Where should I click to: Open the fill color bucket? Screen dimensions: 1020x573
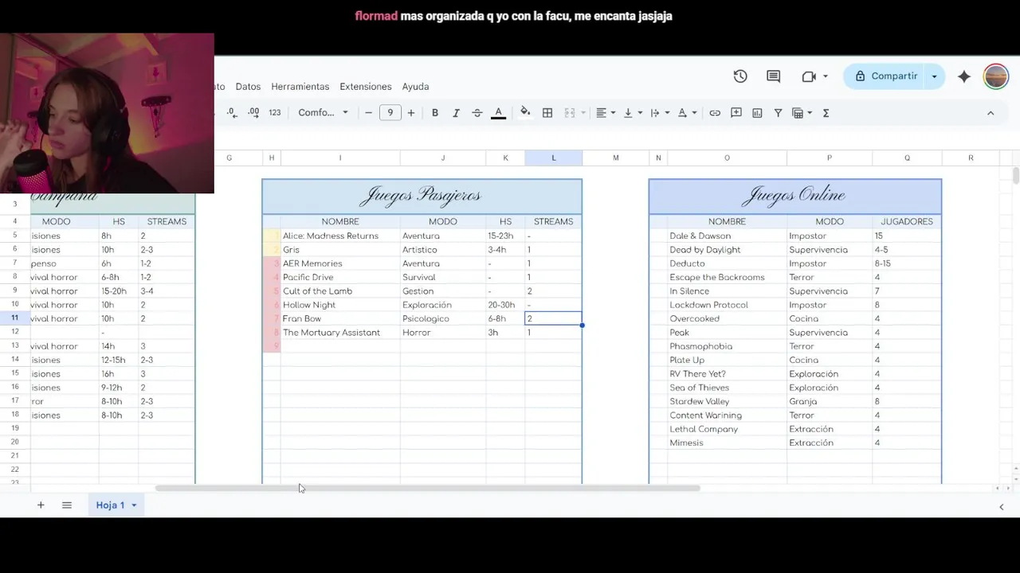(525, 112)
